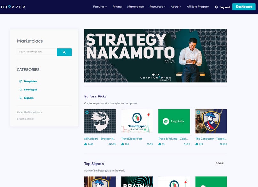Expand the Resources dropdown menu
The image size is (258, 187).
(x=157, y=7)
